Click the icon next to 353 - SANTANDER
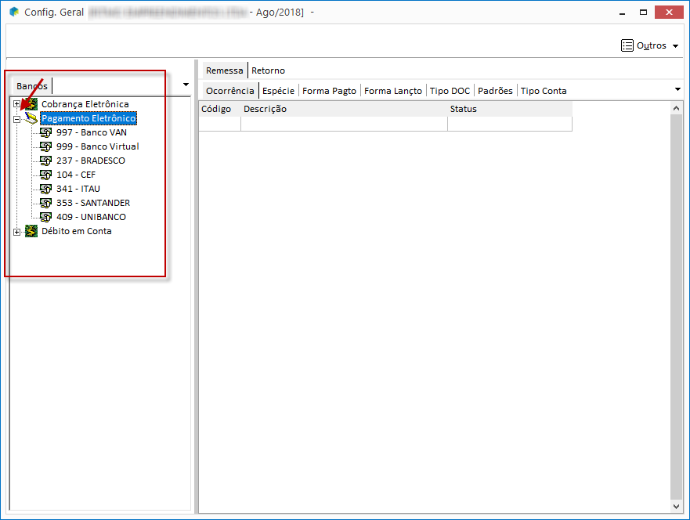This screenshot has height=520, width=690. pyautogui.click(x=45, y=203)
